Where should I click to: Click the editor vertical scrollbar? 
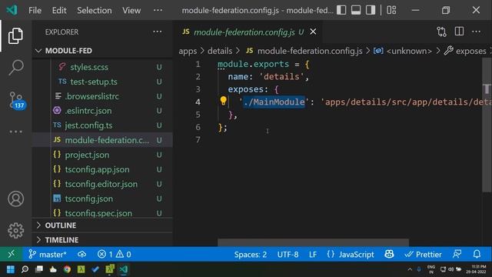487,125
